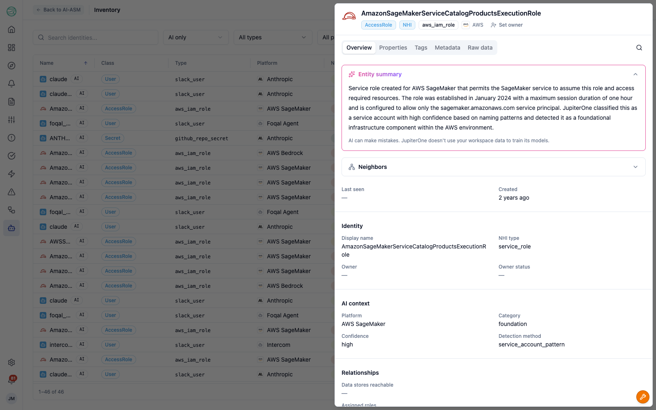656x410 pixels.
Task: Click the 1–46 of 46 pagination text
Action: point(51,392)
